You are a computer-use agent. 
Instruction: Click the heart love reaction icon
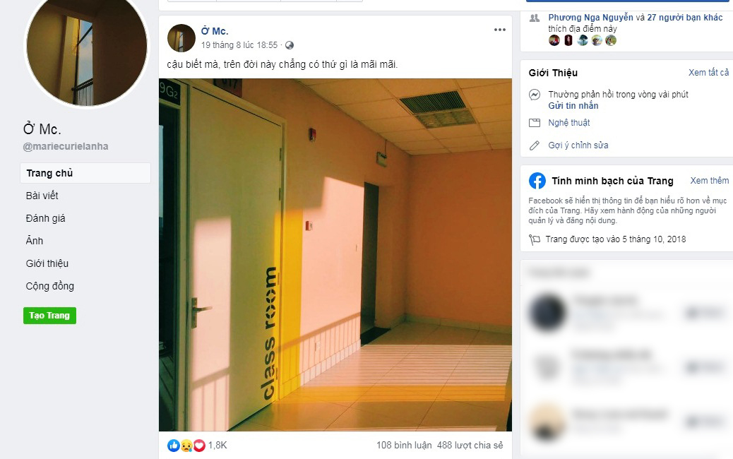(x=200, y=446)
